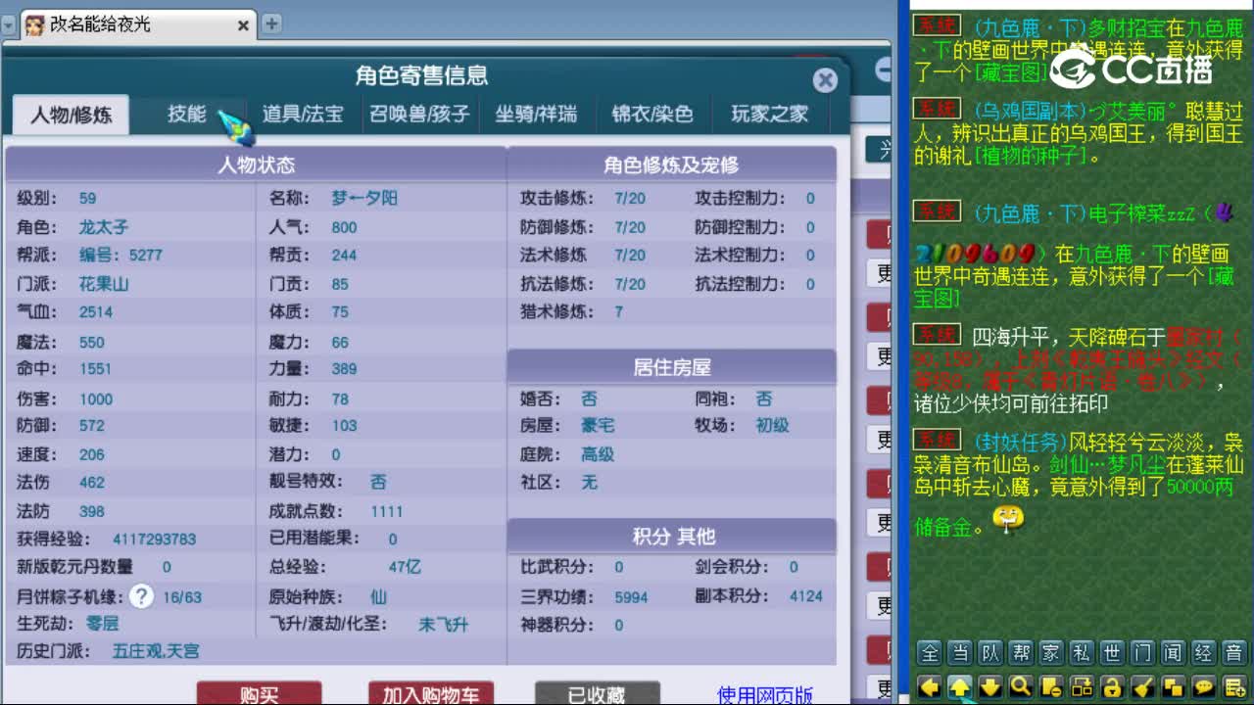Click the 已收藏 favorited button
This screenshot has width=1254, height=705.
pyautogui.click(x=597, y=693)
